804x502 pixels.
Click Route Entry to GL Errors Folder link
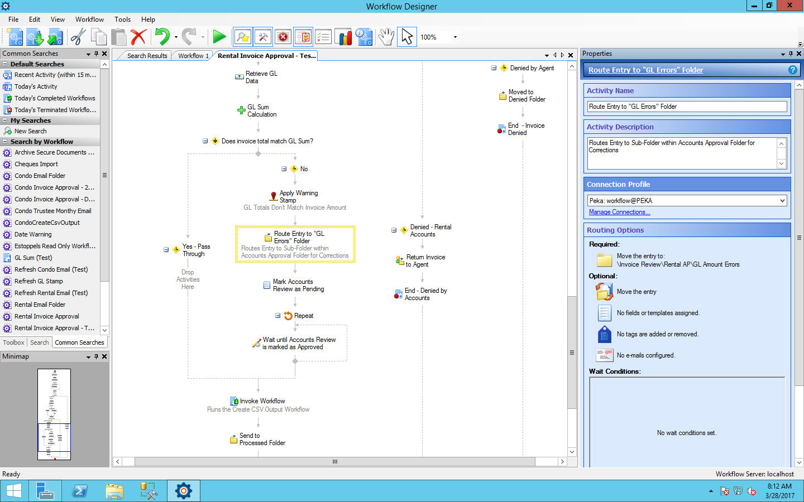click(x=645, y=70)
